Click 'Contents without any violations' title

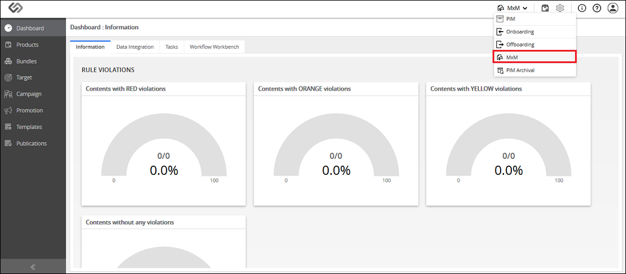130,222
